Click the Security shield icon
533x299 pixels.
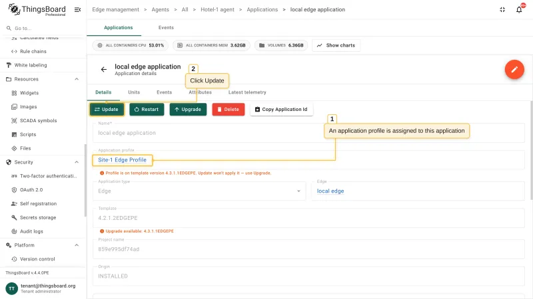9,162
